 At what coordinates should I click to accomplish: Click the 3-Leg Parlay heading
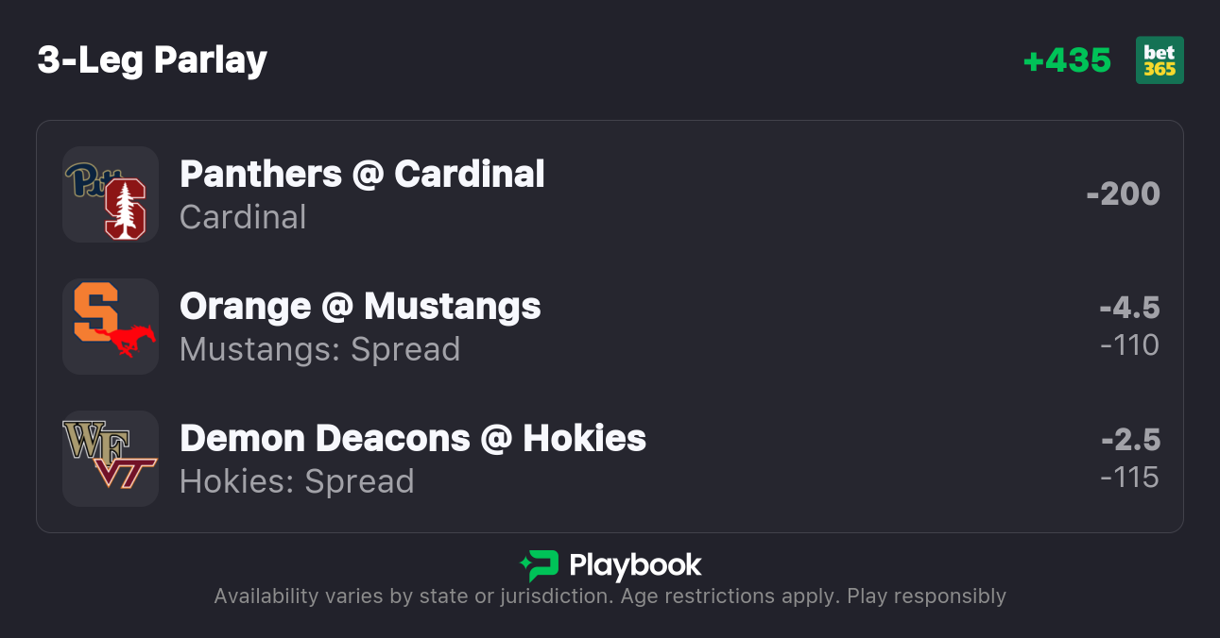coord(152,60)
